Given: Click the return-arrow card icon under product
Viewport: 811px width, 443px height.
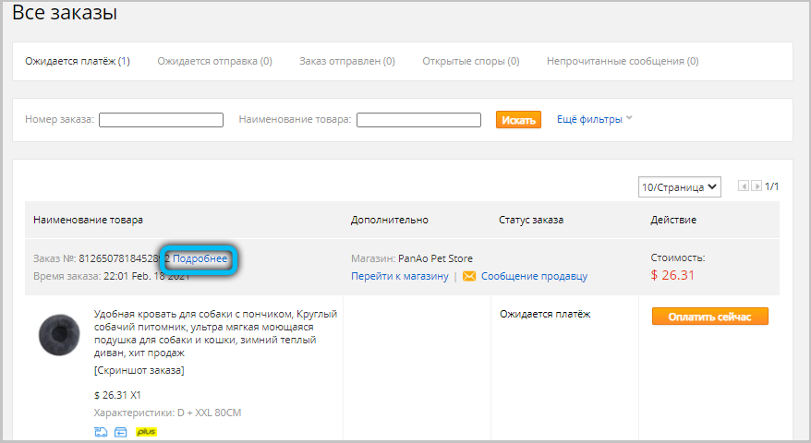Looking at the screenshot, I should (x=120, y=431).
